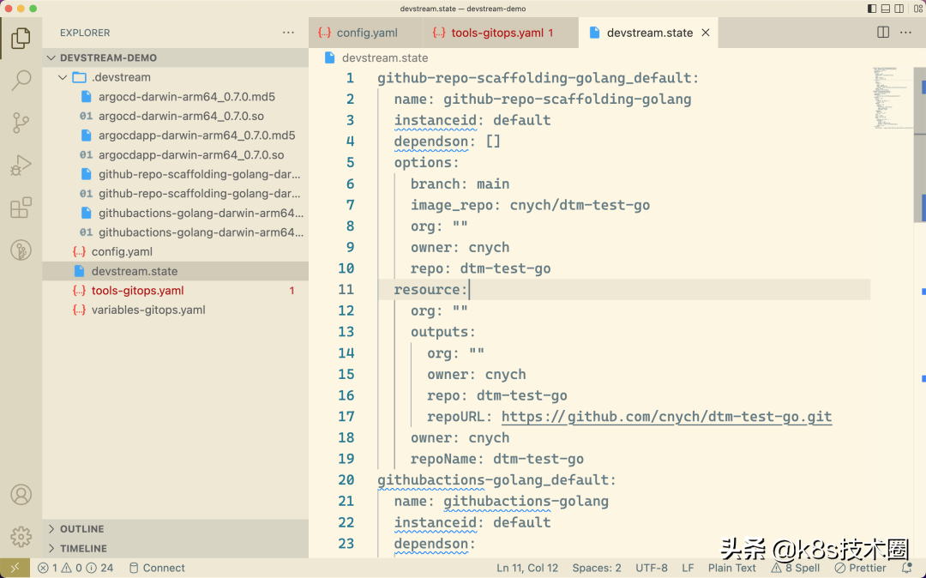Click the 'repoName: dtm-test-go' line
Image resolution: width=926 pixels, height=578 pixels.
click(497, 460)
